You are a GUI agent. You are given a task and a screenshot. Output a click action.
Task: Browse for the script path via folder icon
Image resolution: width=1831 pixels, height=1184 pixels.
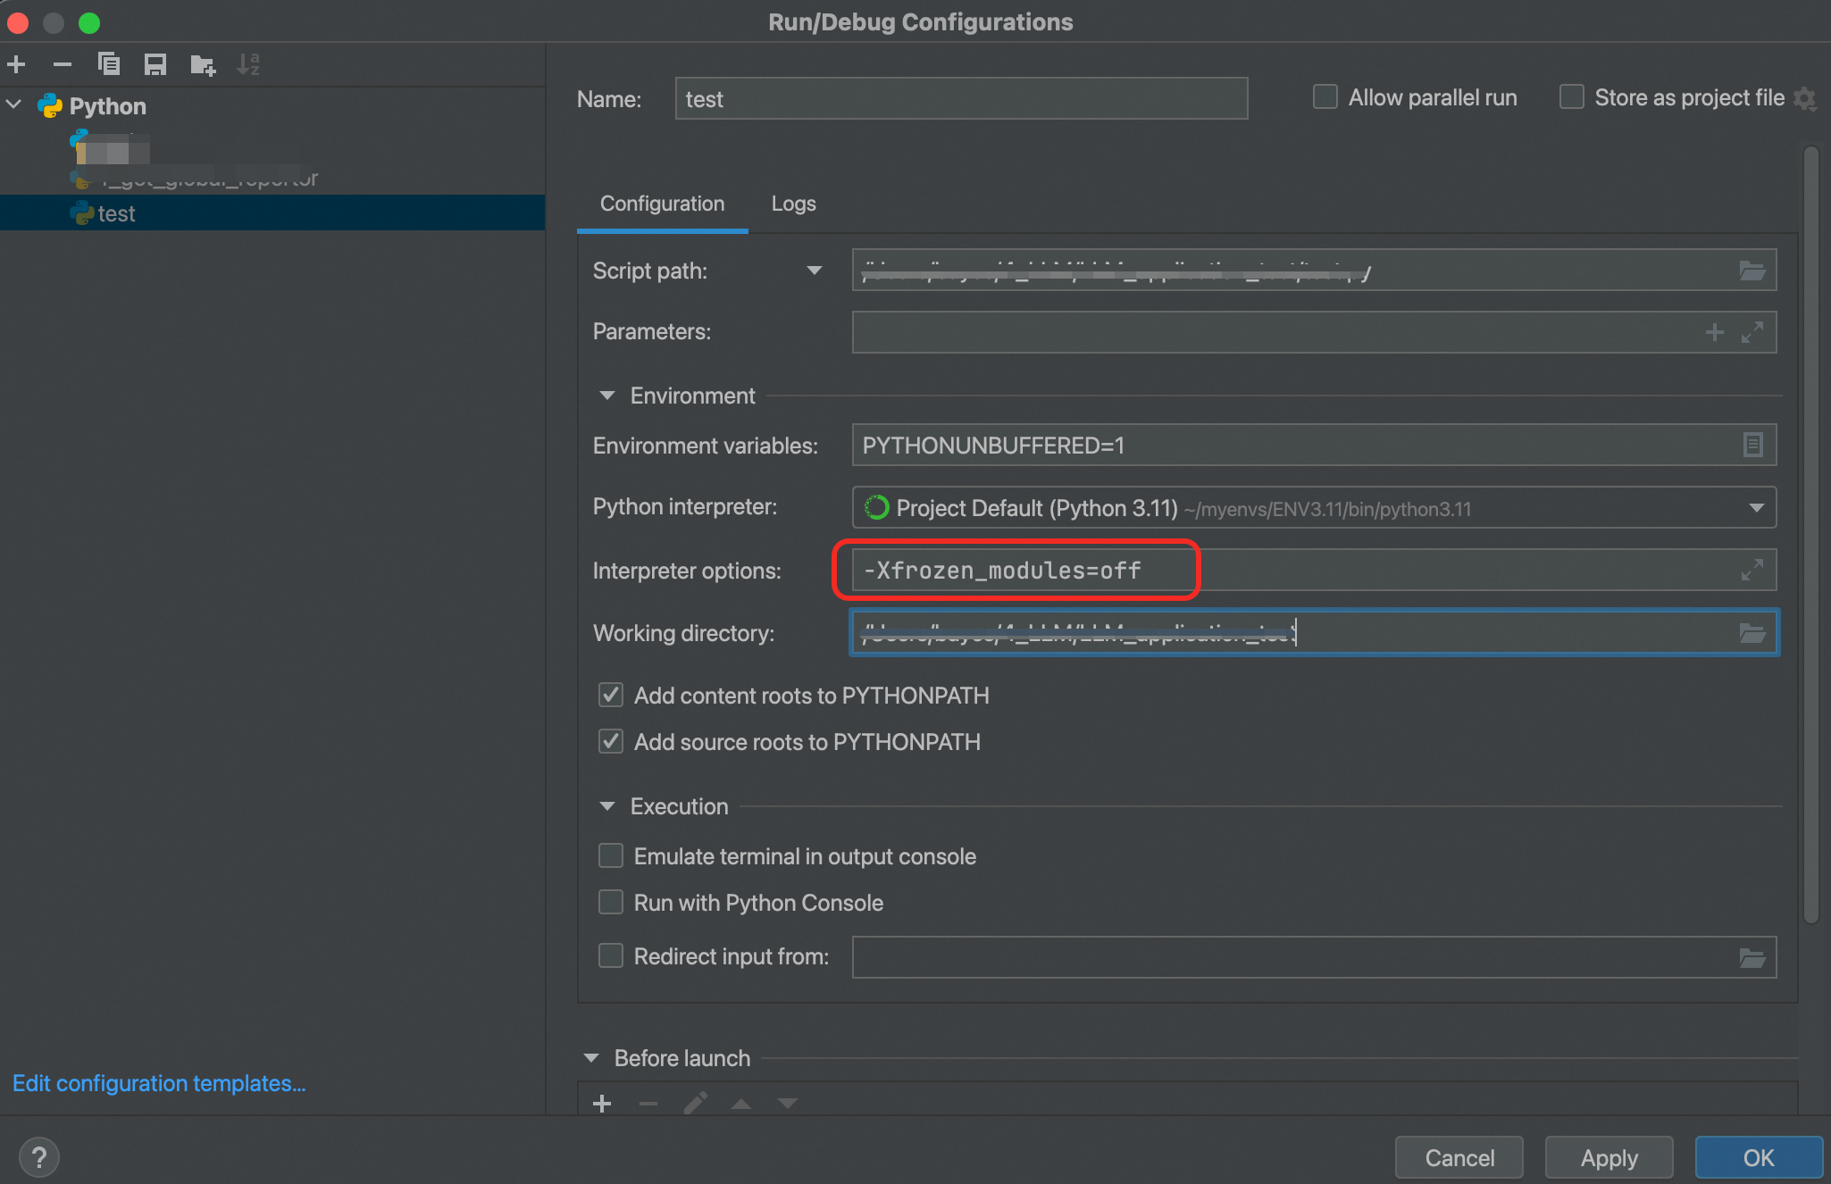click(x=1752, y=271)
